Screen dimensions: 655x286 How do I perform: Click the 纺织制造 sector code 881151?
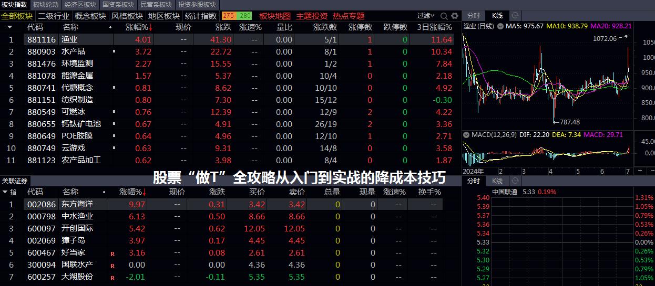42,100
